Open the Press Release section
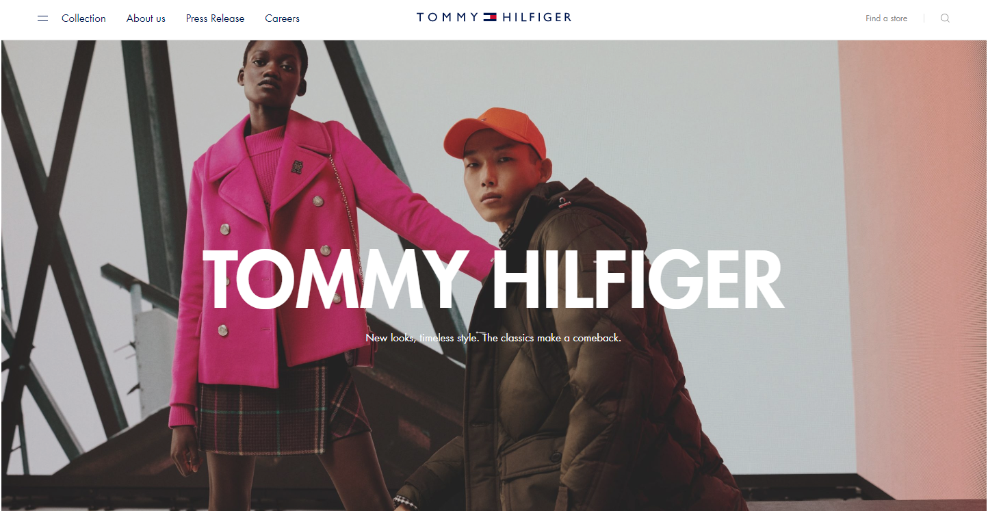Viewport: 988px width, 511px height. 215,18
